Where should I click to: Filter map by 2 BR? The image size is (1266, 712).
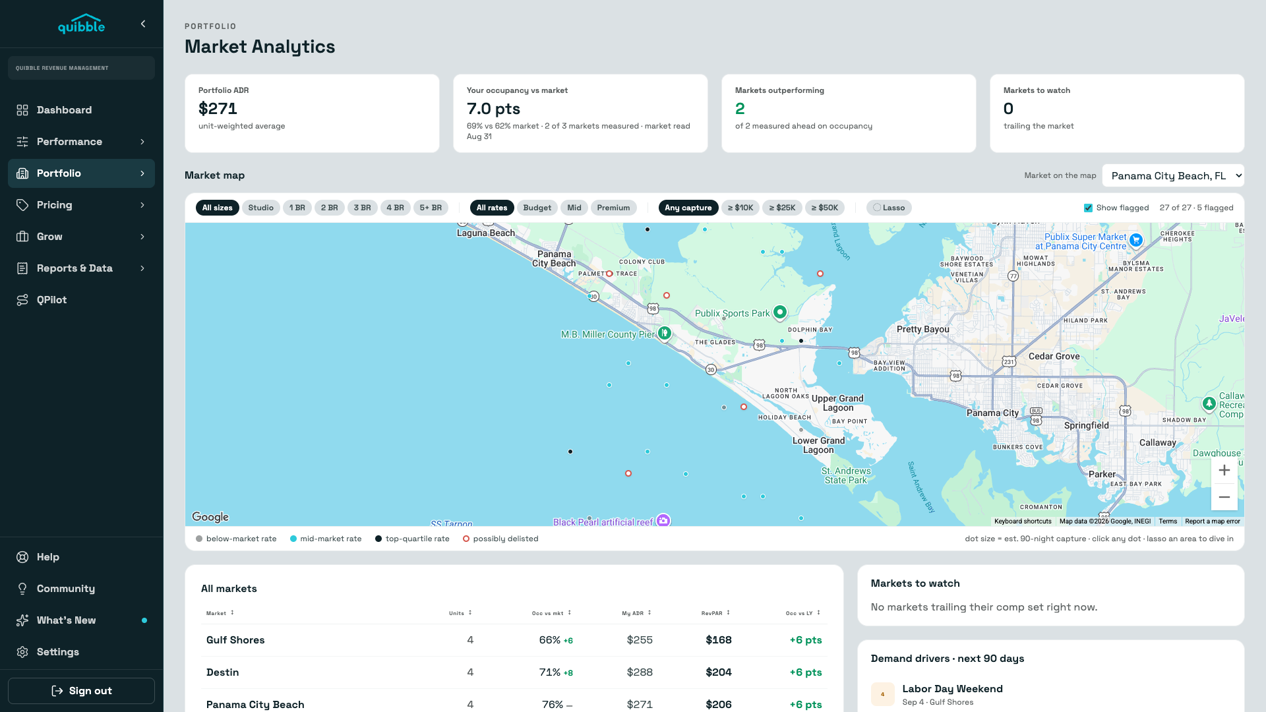[329, 208]
